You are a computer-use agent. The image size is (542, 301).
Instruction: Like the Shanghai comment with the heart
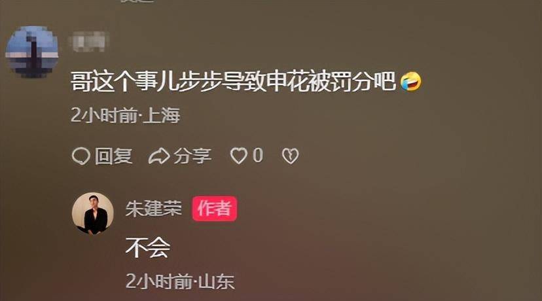click(x=239, y=156)
